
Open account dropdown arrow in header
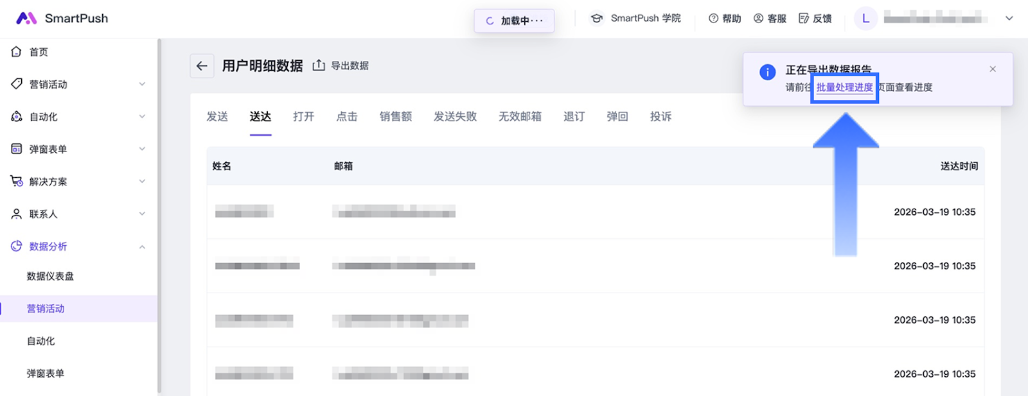[x=1009, y=19]
